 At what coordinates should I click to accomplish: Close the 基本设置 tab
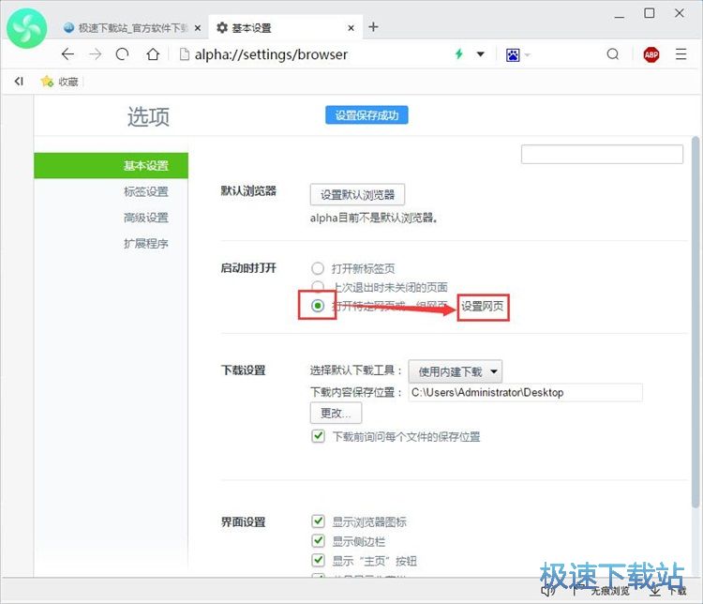click(x=351, y=28)
